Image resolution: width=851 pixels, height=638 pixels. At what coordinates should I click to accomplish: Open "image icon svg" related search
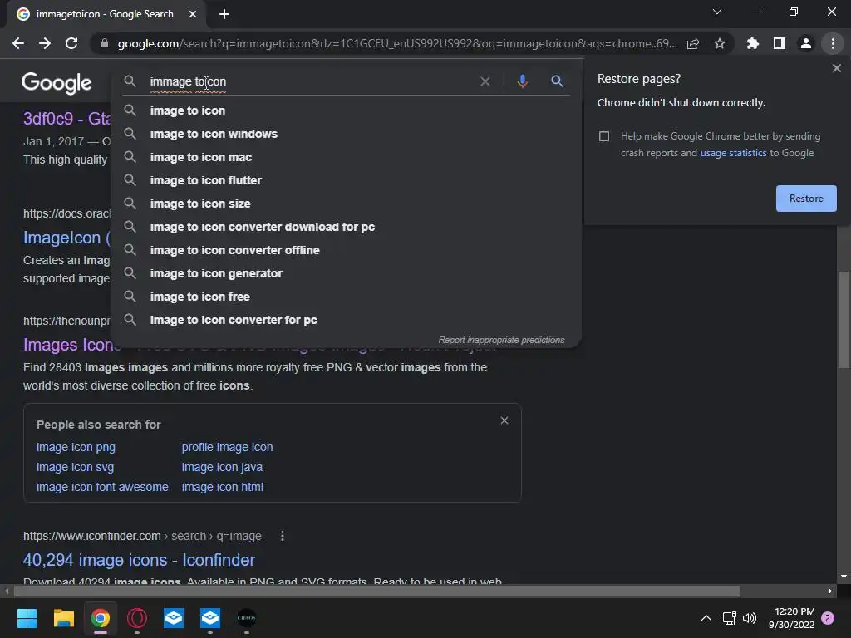tap(75, 467)
